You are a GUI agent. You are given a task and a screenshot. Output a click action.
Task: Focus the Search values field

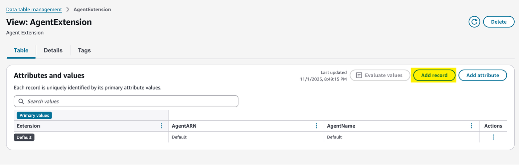(131, 101)
